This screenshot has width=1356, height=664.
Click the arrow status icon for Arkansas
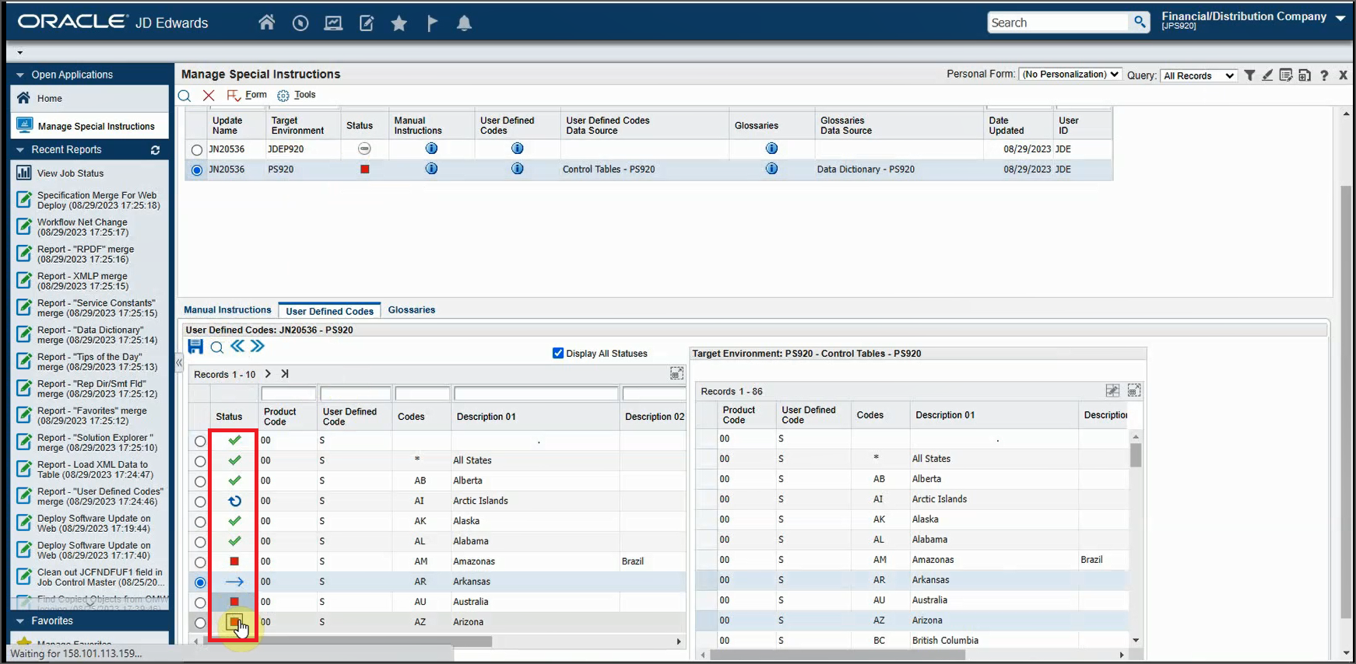pyautogui.click(x=234, y=582)
